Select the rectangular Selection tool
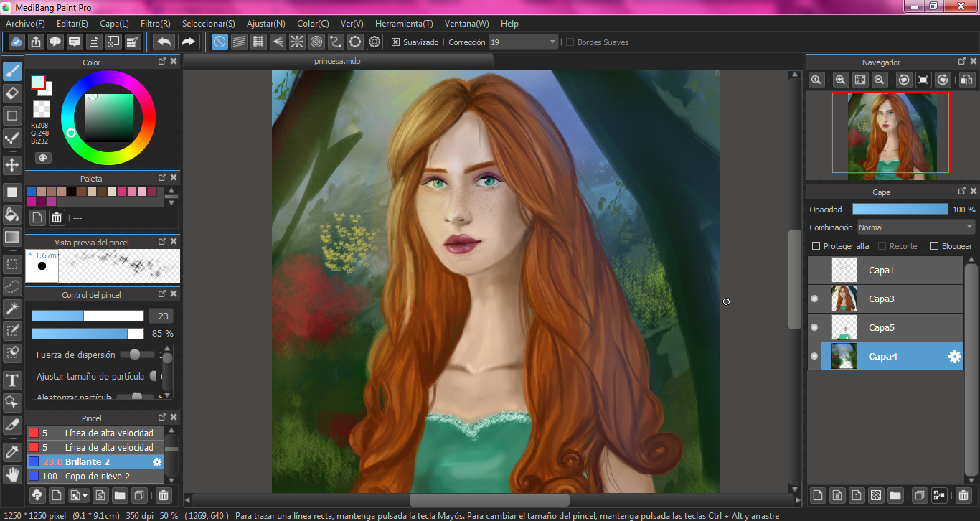Viewport: 980px width, 521px height. pyautogui.click(x=12, y=264)
